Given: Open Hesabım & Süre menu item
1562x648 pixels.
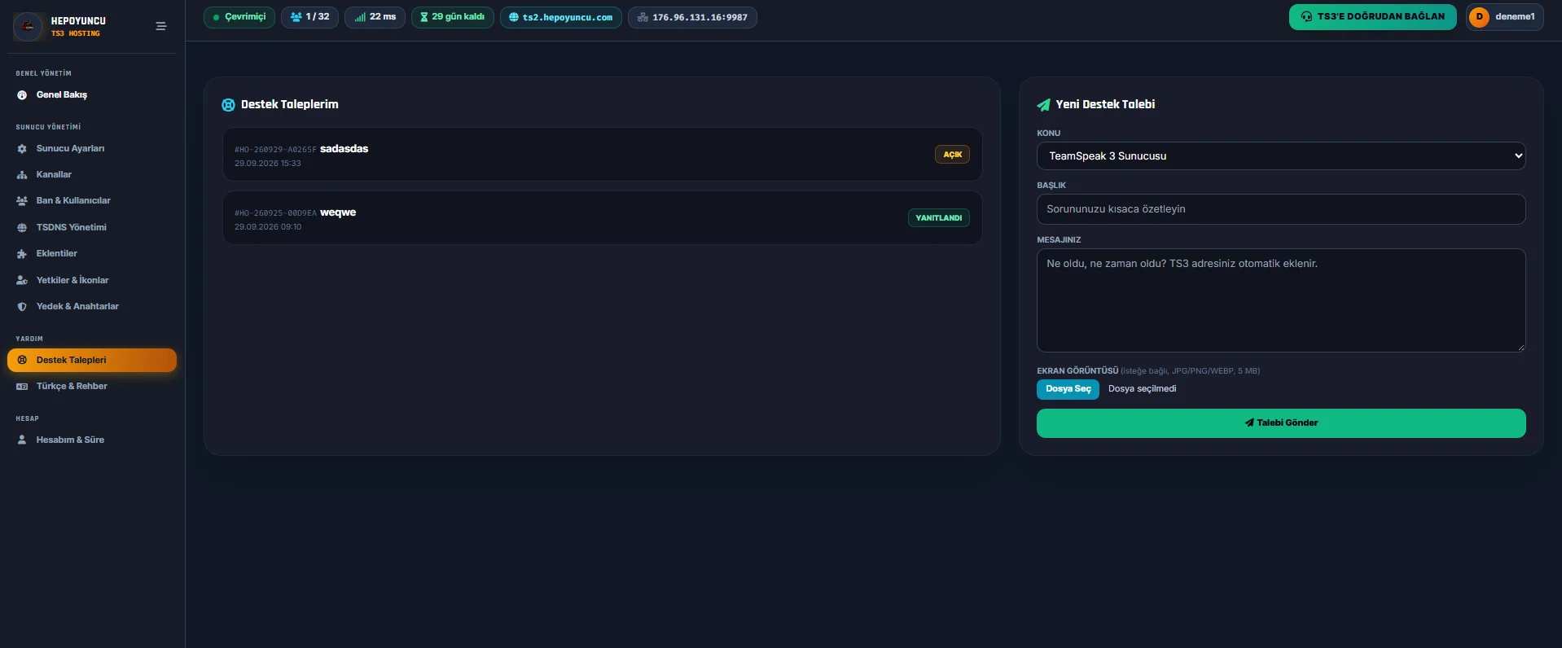Looking at the screenshot, I should point(92,440).
